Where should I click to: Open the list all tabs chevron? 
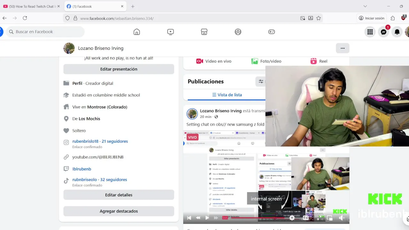click(x=365, y=6)
